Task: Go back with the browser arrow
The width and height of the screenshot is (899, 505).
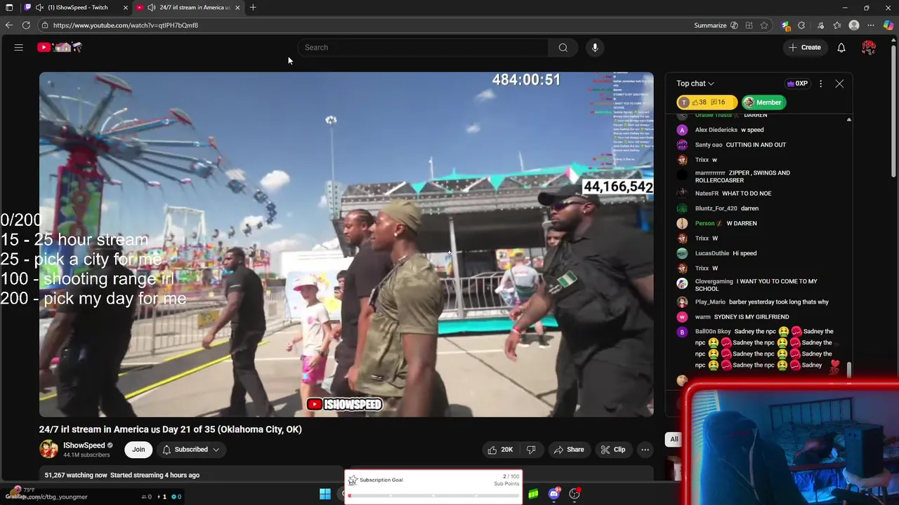Action: (x=9, y=25)
